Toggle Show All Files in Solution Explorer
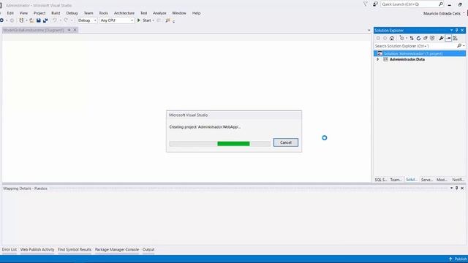Screen dimensions: 468x263 point(432,38)
